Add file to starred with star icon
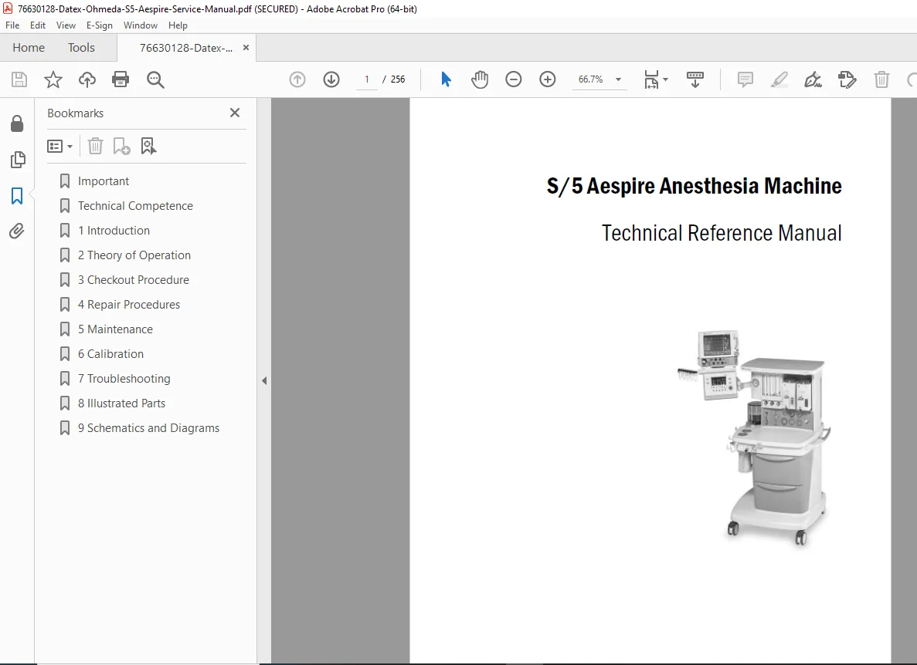The image size is (917, 665). tap(53, 79)
